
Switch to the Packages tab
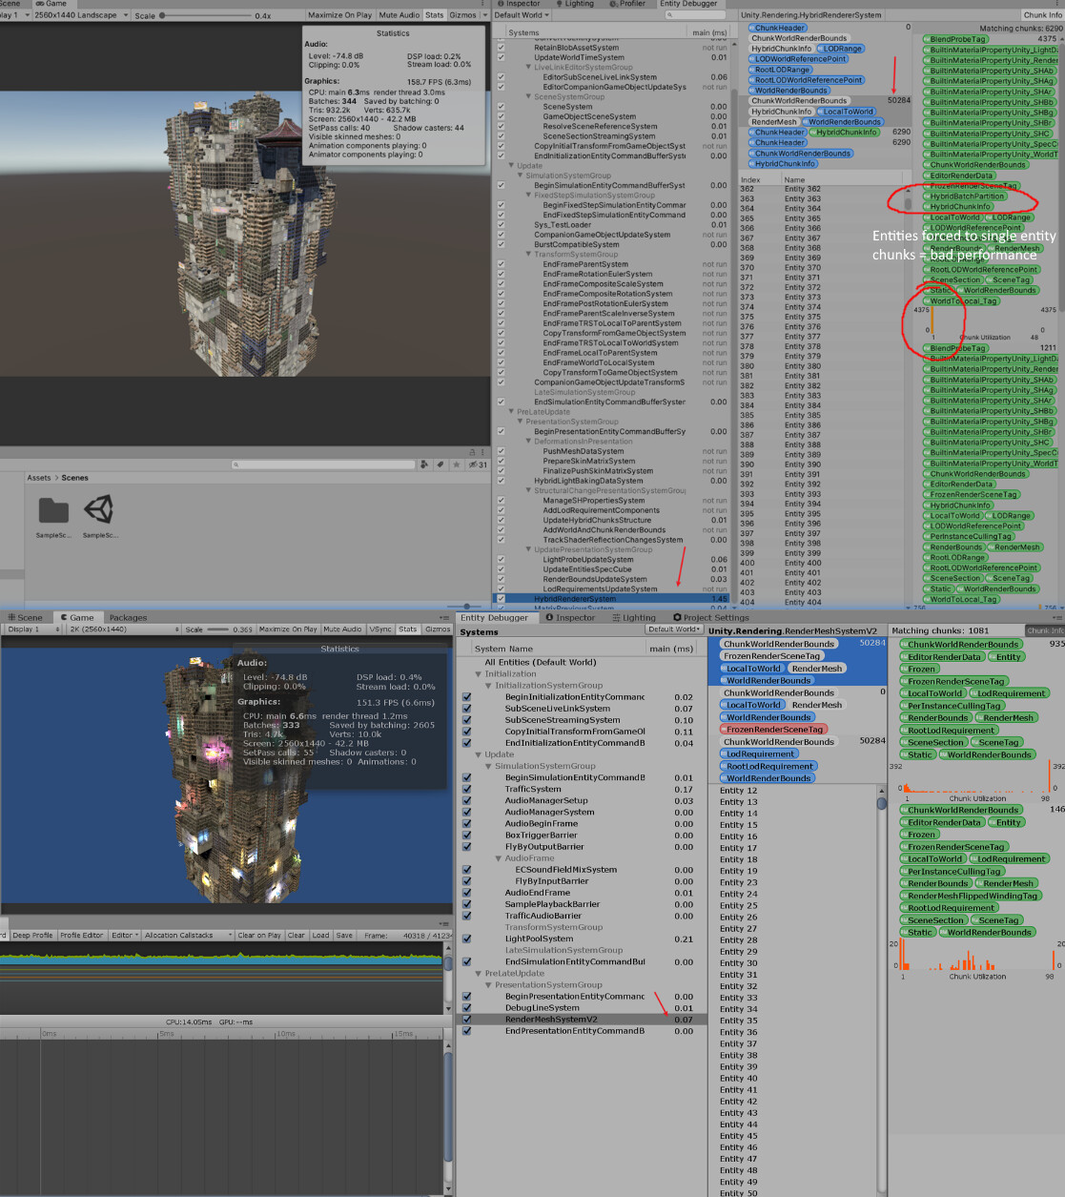128,618
